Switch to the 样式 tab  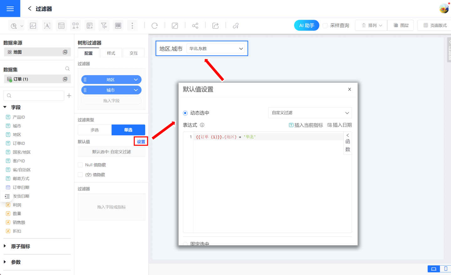pos(111,53)
